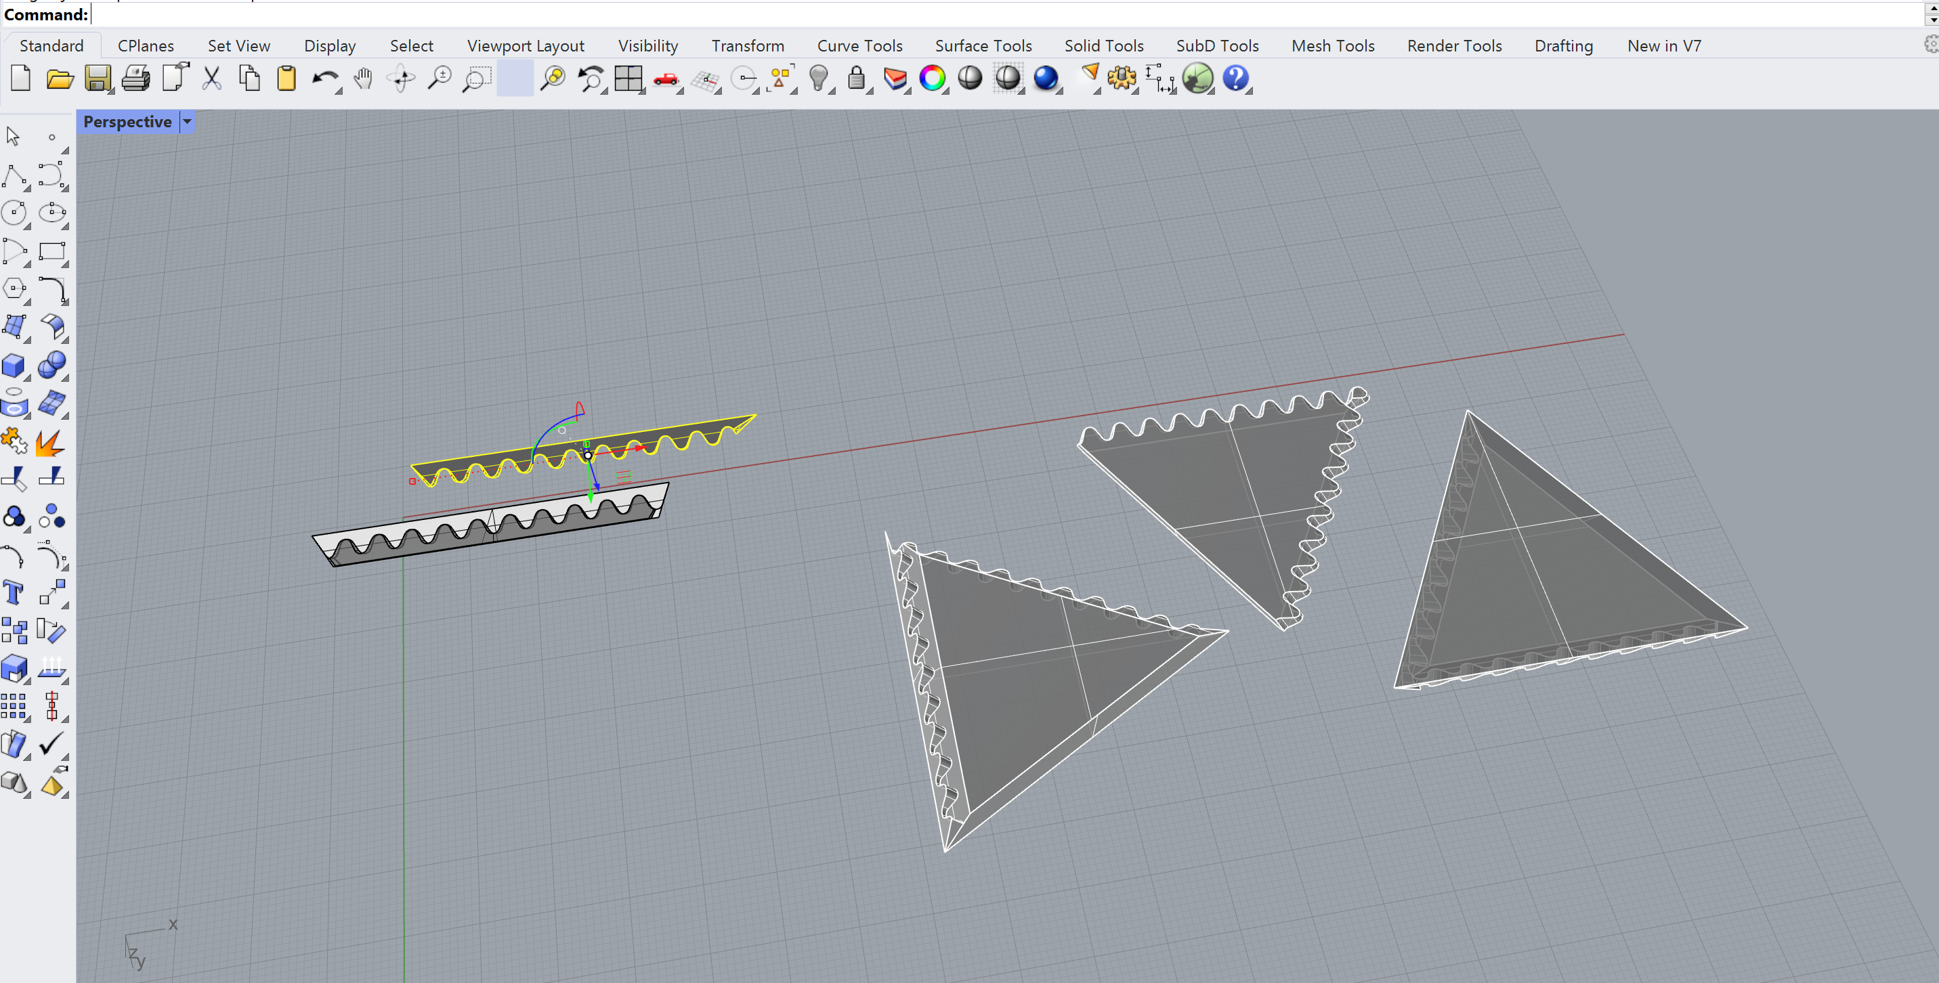Click the Dimension tool icon in toolbar
The height and width of the screenshot is (983, 1939).
coord(1160,79)
